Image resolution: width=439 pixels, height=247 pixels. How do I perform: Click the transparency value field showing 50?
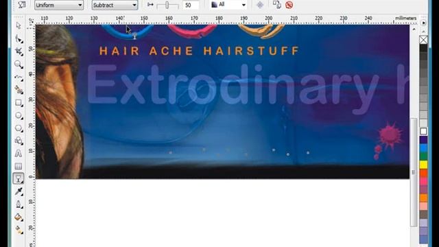pos(191,5)
